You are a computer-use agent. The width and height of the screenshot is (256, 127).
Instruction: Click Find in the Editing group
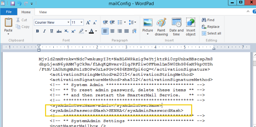tap(208, 20)
